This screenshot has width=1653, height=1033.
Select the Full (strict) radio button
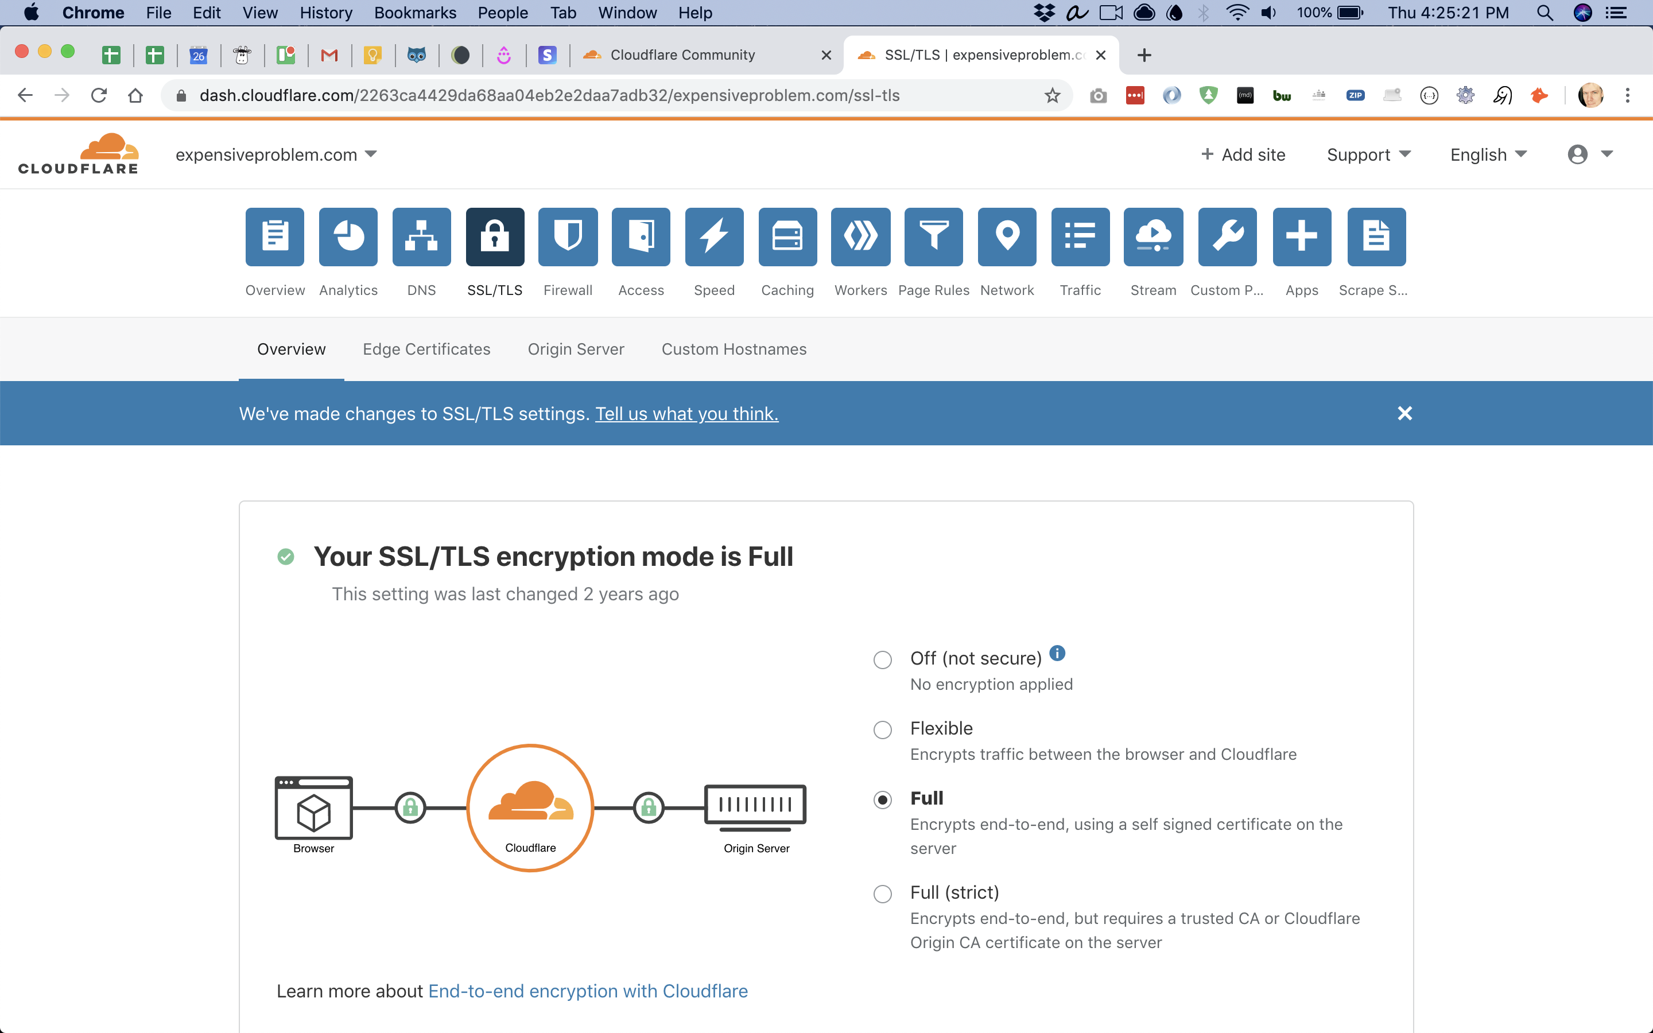883,894
